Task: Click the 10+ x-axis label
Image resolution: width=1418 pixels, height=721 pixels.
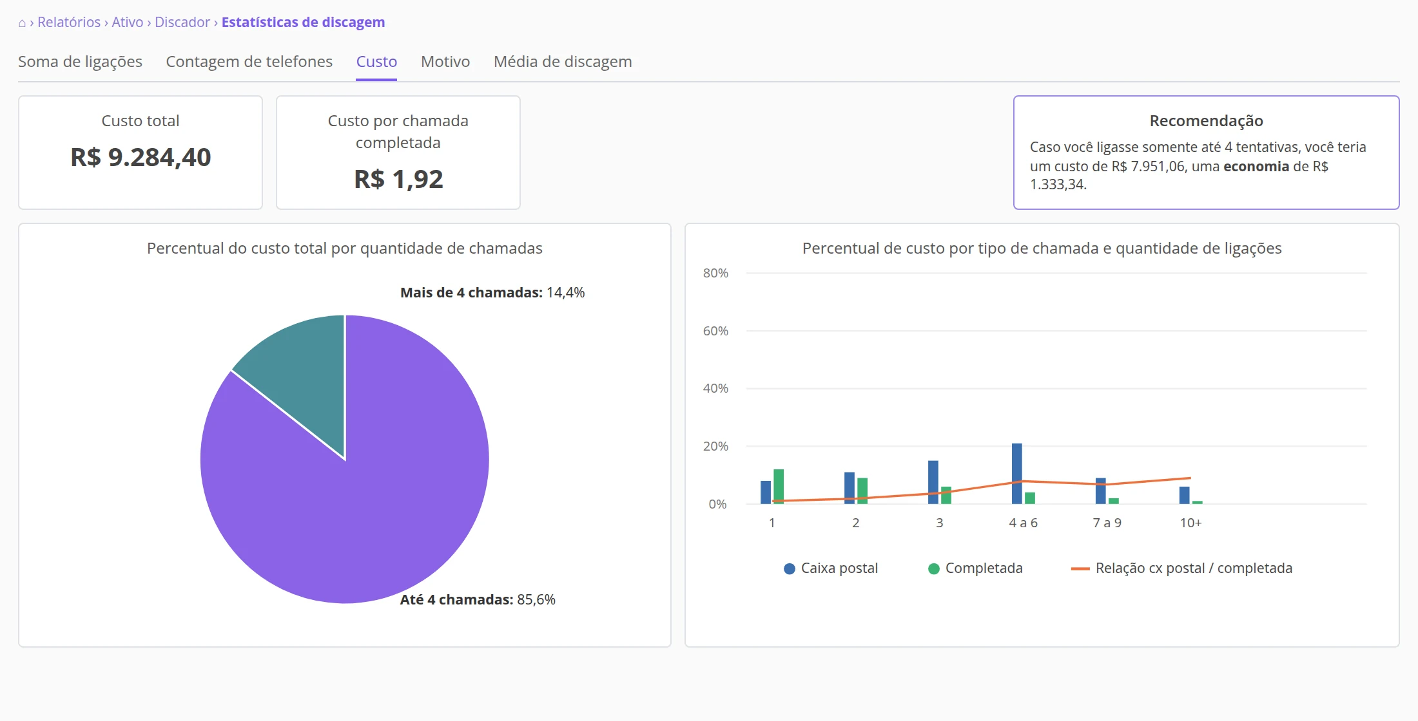Action: click(1190, 523)
